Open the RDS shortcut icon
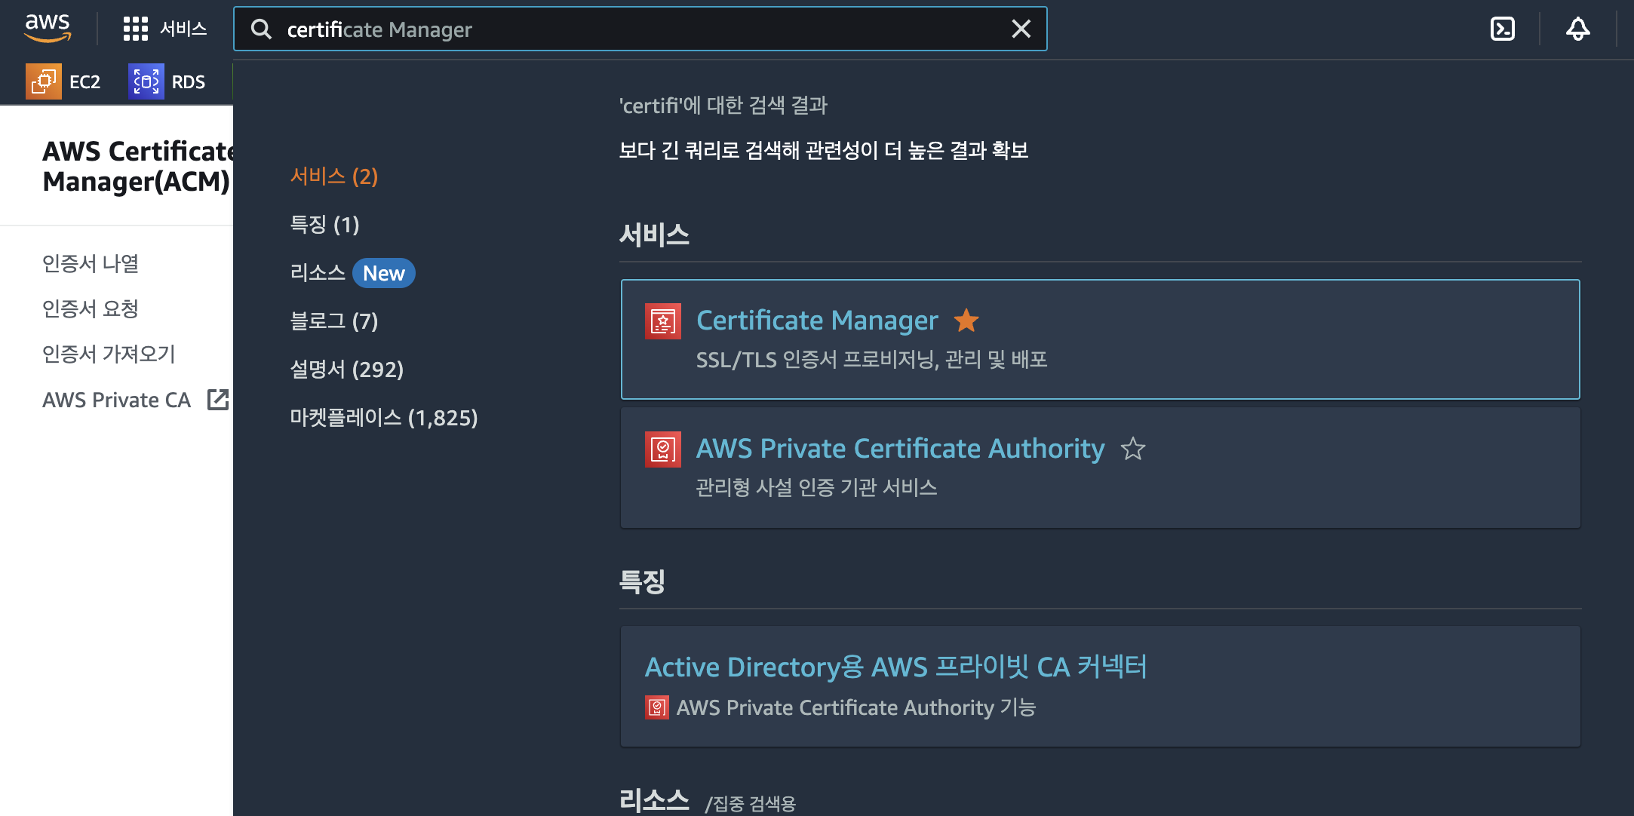The height and width of the screenshot is (816, 1634). (146, 81)
